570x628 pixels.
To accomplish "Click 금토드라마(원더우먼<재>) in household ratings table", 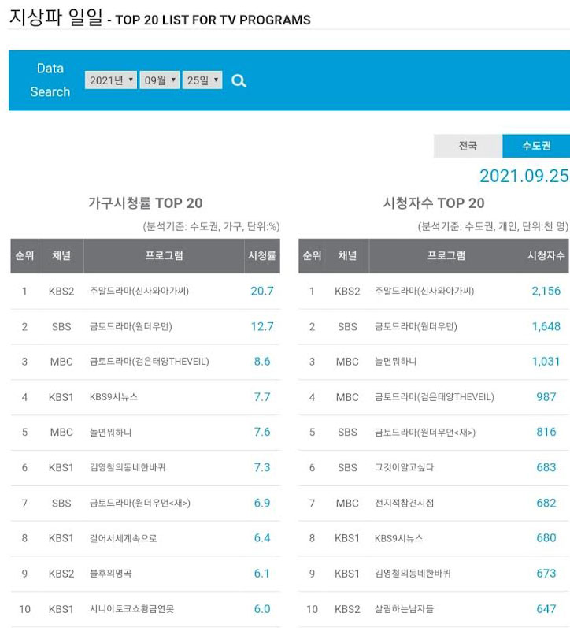I will point(139,503).
